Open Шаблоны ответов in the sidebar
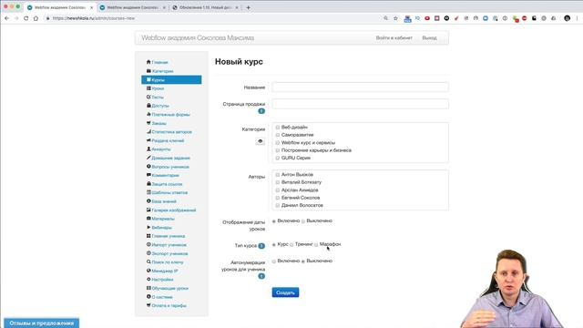The height and width of the screenshot is (328, 583). 169,192
